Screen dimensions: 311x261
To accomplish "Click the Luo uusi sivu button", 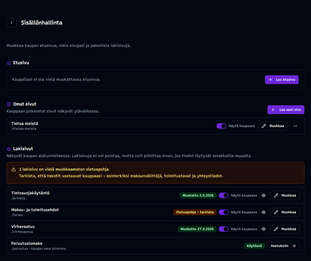I will 286,110.
